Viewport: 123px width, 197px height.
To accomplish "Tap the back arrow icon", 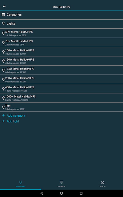I will click(x=4, y=6).
